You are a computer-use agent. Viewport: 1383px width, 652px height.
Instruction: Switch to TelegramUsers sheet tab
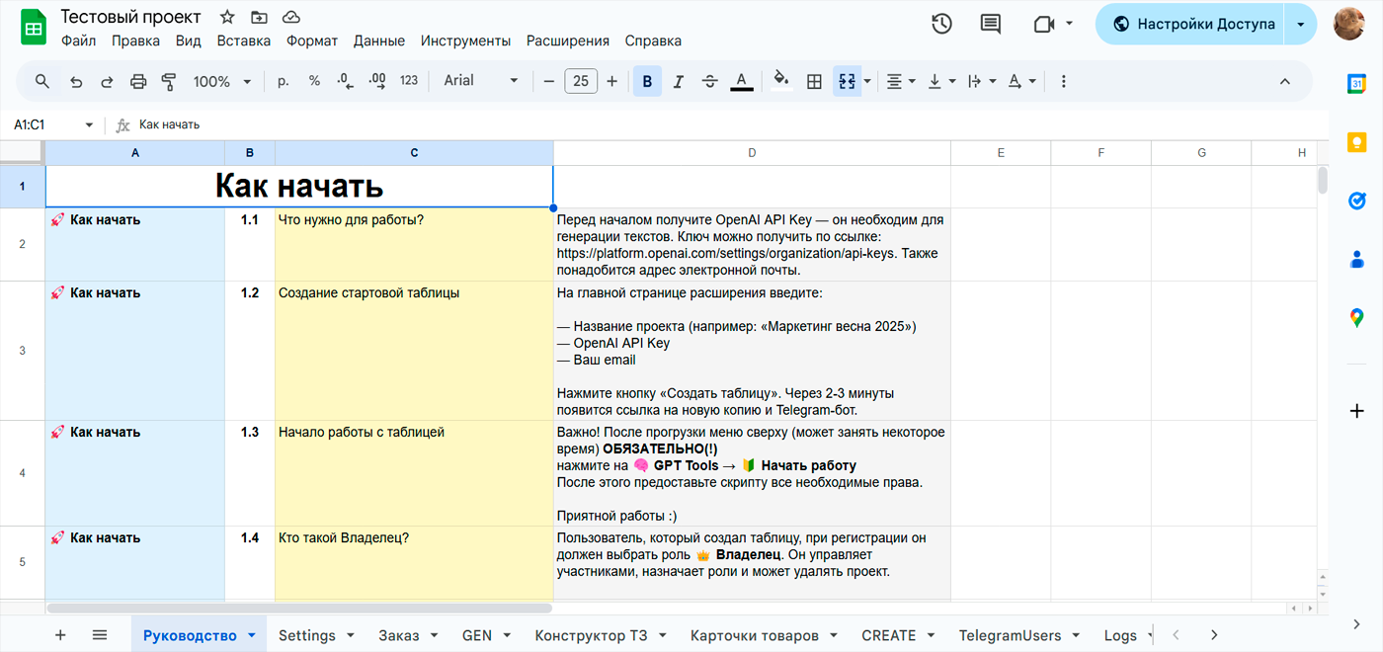click(x=1017, y=635)
